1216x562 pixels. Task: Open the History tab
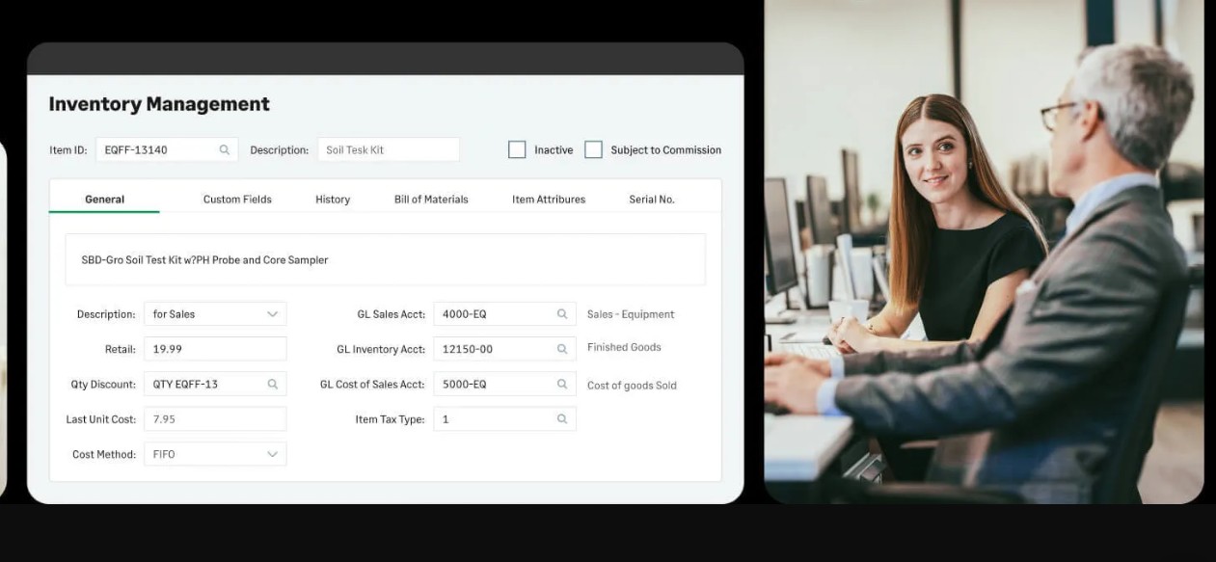333,200
